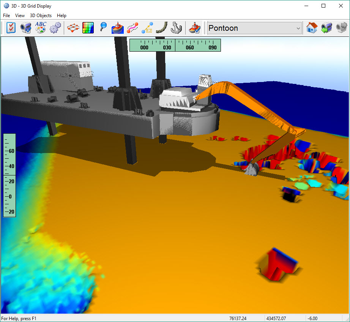Click the dotted route line icon
The width and height of the screenshot is (350, 322).
pyautogui.click(x=132, y=28)
